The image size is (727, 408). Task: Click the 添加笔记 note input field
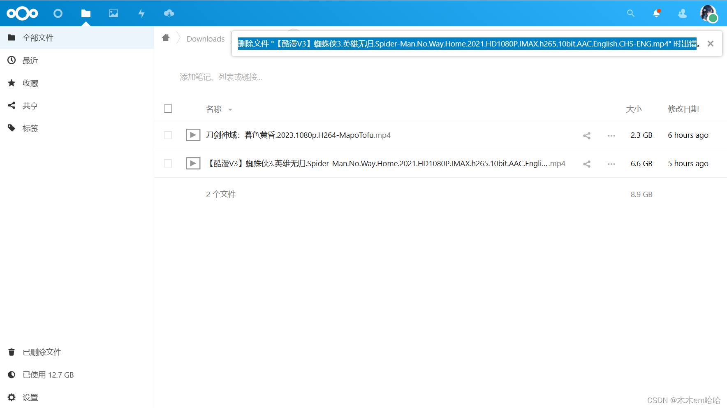tap(221, 77)
